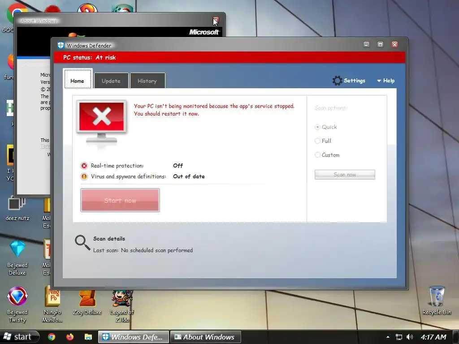This screenshot has width=459, height=344.
Task: Click the Scan now button
Action: pos(345,175)
